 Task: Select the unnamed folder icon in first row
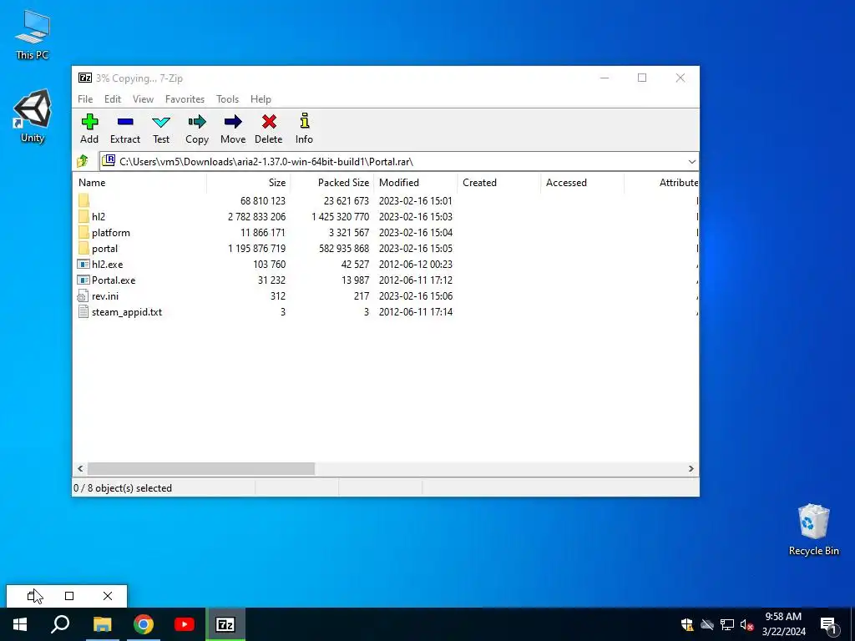(x=83, y=201)
